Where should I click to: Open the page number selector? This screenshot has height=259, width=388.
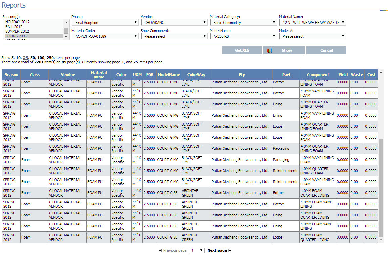(x=197, y=250)
